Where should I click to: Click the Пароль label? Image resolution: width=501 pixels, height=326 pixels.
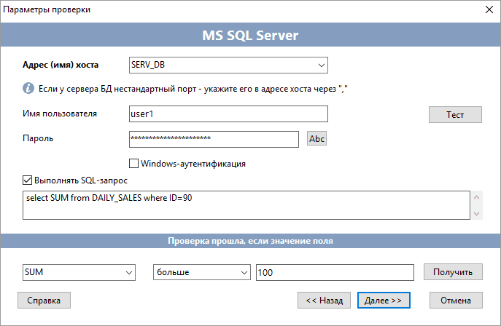[38, 138]
